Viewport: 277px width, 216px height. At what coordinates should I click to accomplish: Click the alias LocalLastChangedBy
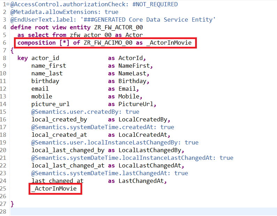(x=150, y=150)
